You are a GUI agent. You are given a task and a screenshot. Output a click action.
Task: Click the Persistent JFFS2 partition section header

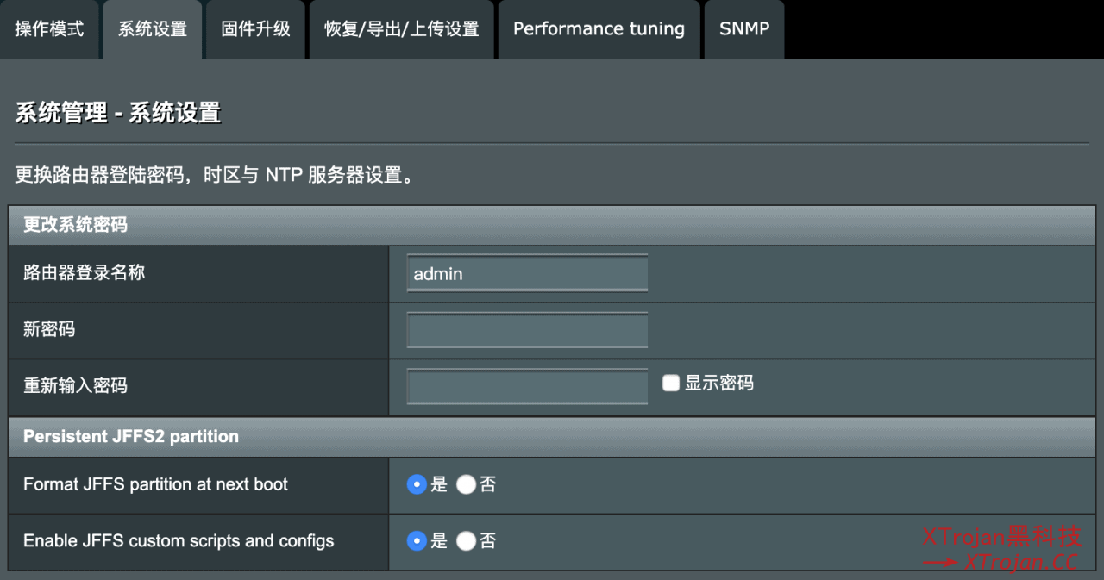(x=131, y=436)
